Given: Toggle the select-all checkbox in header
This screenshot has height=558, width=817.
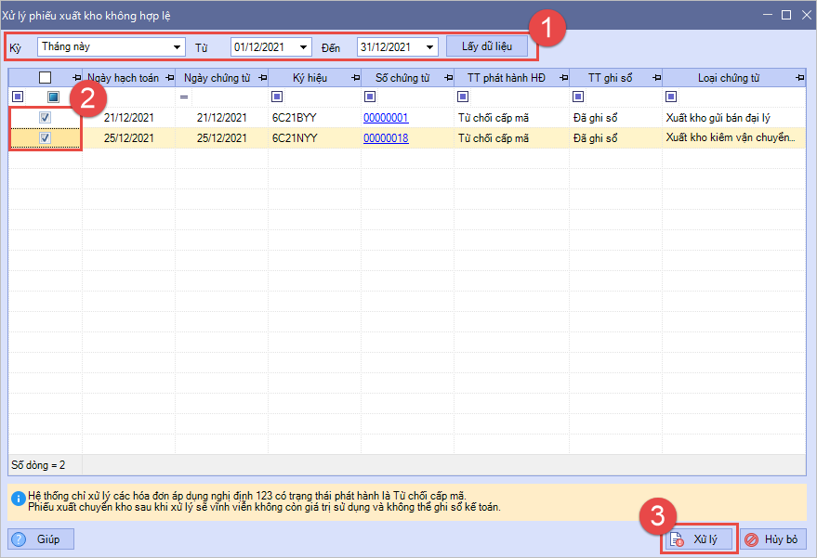Looking at the screenshot, I should 45,78.
